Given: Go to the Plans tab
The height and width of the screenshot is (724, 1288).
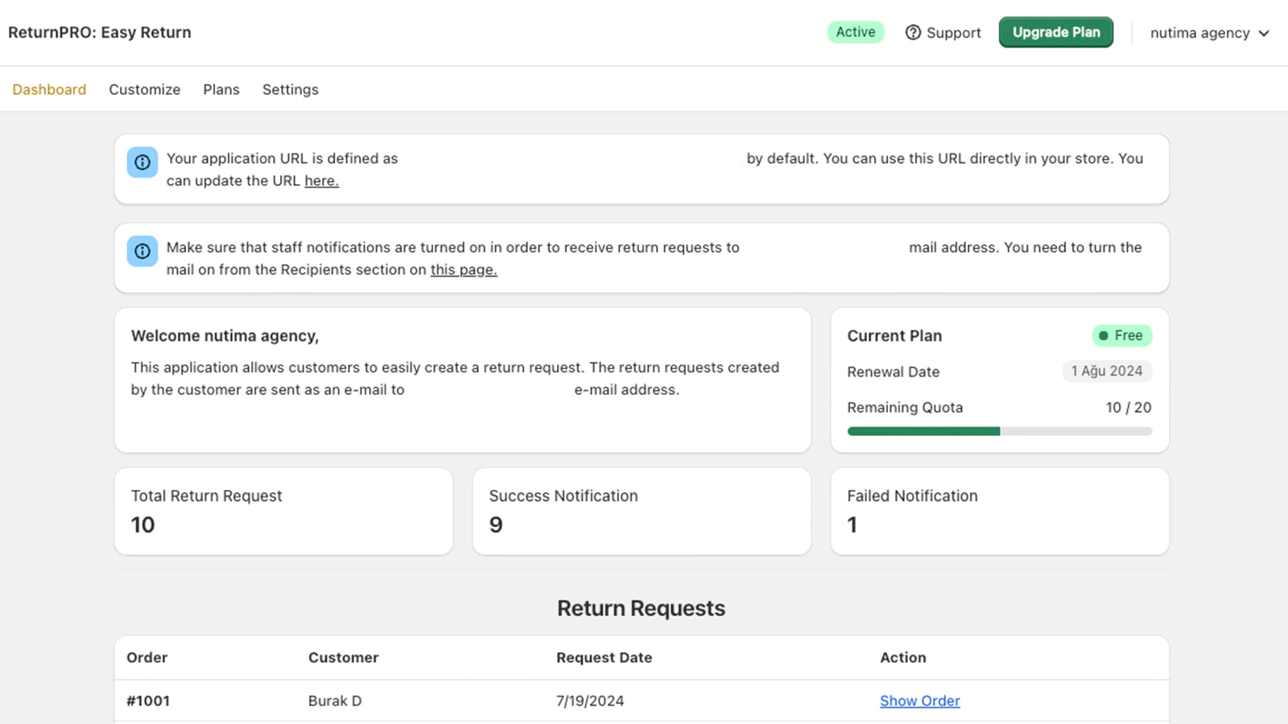Looking at the screenshot, I should point(221,89).
